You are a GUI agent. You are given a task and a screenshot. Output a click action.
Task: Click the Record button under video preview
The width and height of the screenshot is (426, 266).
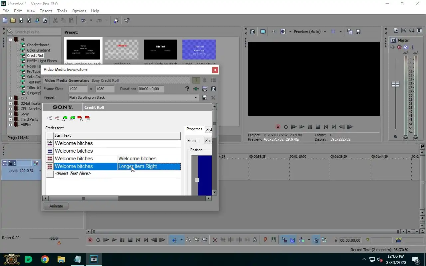coord(278,127)
